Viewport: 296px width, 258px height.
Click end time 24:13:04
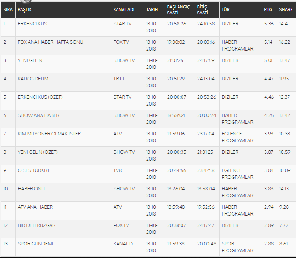coord(206,79)
